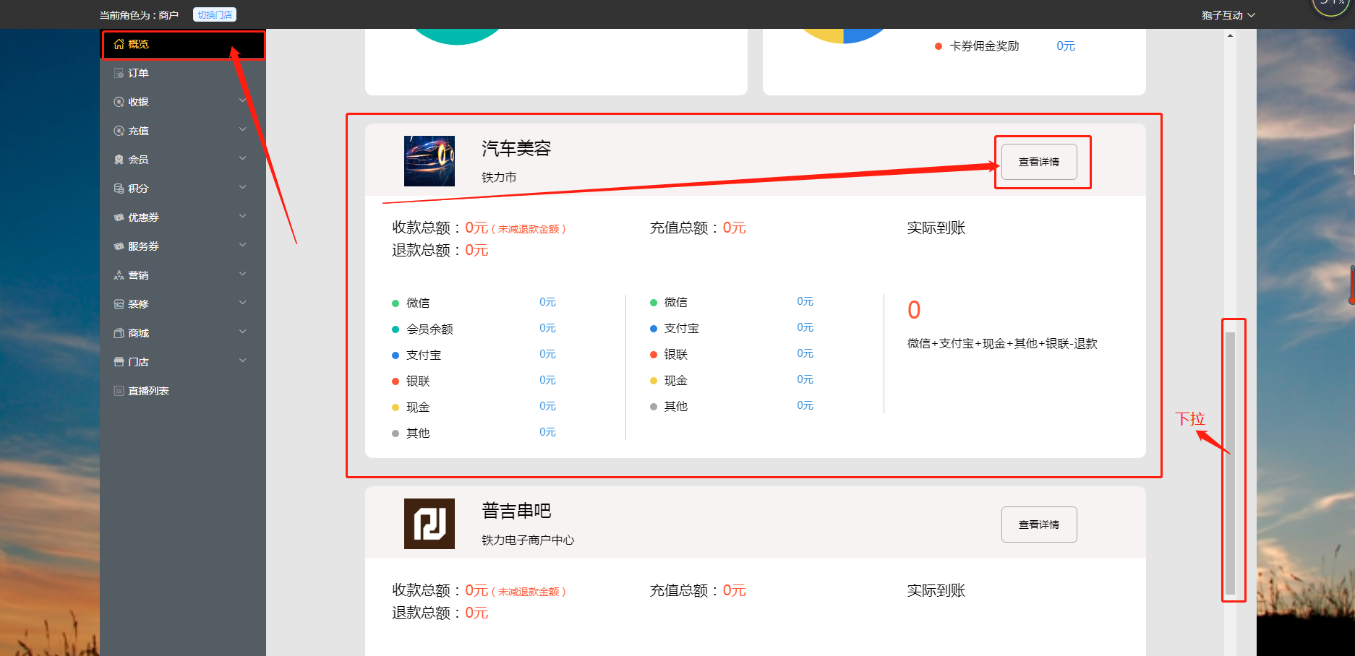Click 查看详情 for 普吉串吧 store
1355x656 pixels.
click(x=1039, y=525)
